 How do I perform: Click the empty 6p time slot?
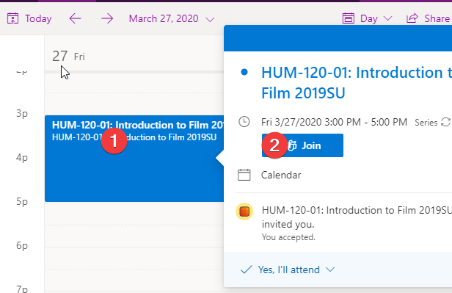point(134,236)
